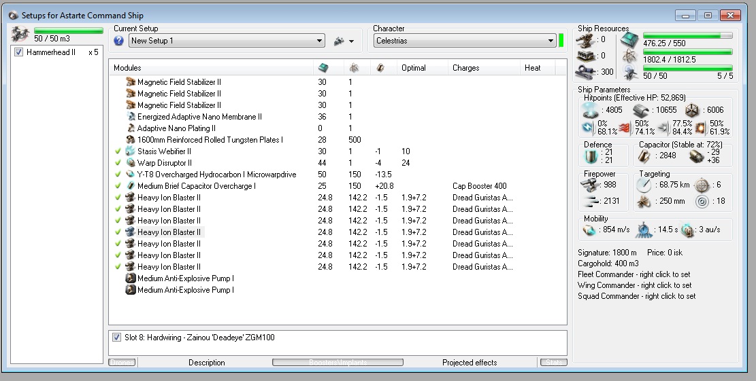The height and width of the screenshot is (381, 756).
Task: Click the CPU resource icon beside 476.25 / 550
Action: [629, 40]
